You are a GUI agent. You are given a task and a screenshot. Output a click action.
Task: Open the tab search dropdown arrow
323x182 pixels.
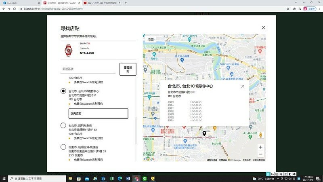click(296, 2)
